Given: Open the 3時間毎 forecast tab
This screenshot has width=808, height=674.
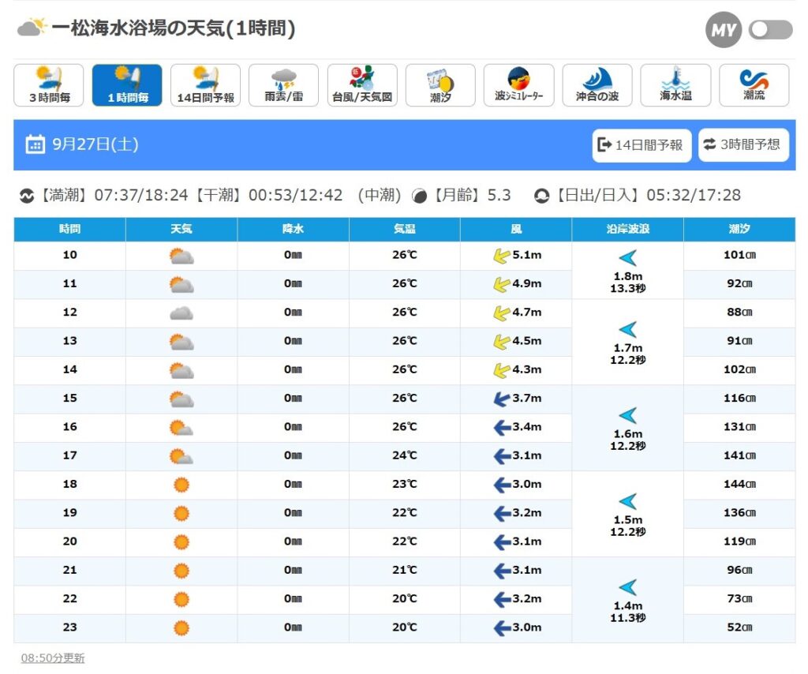Looking at the screenshot, I should (x=49, y=85).
